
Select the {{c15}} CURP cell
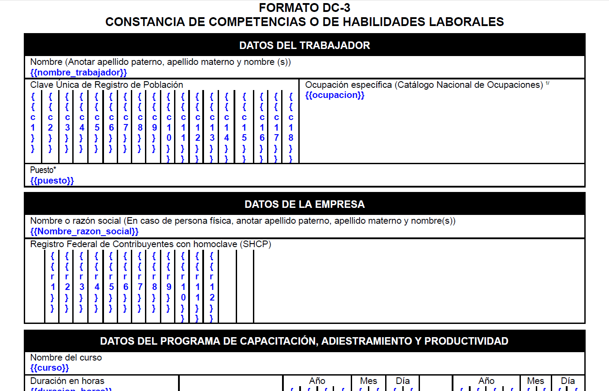tap(244, 128)
